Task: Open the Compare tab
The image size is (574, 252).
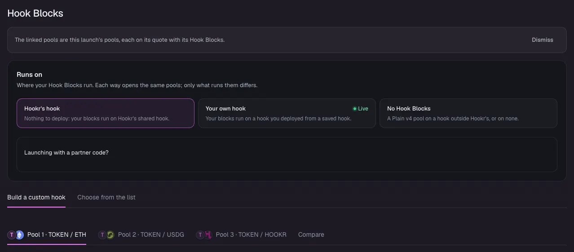Action: tap(311, 234)
